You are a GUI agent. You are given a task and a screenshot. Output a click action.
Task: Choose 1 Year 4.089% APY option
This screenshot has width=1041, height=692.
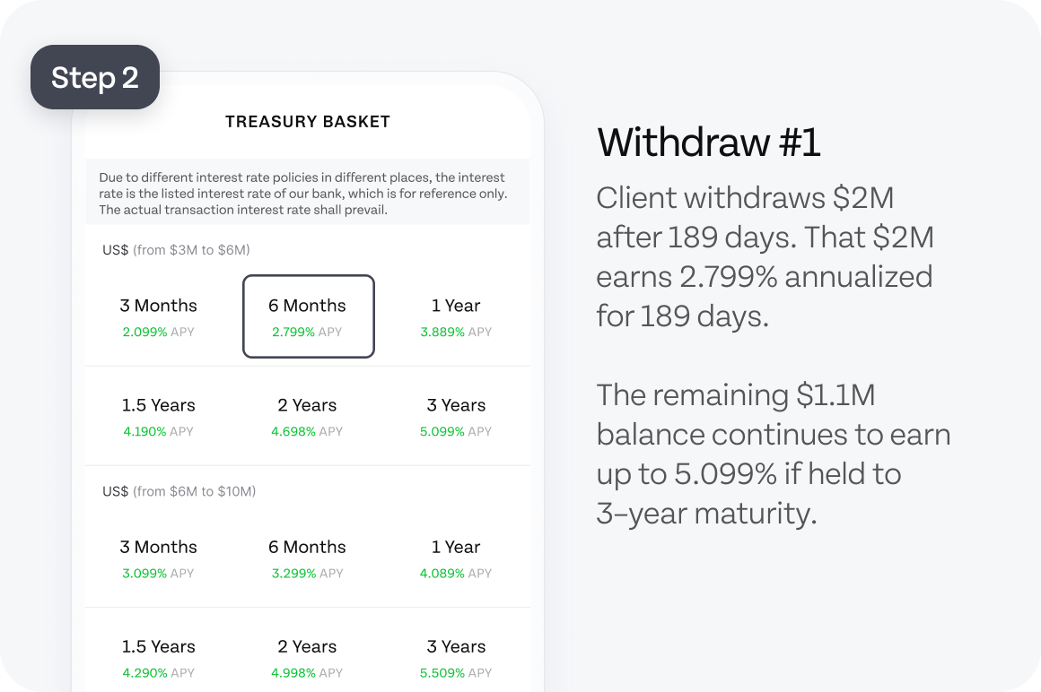pos(456,558)
